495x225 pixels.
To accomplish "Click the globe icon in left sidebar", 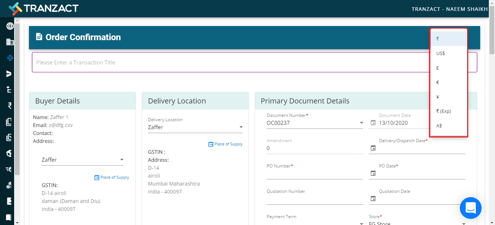I will 10,26.
